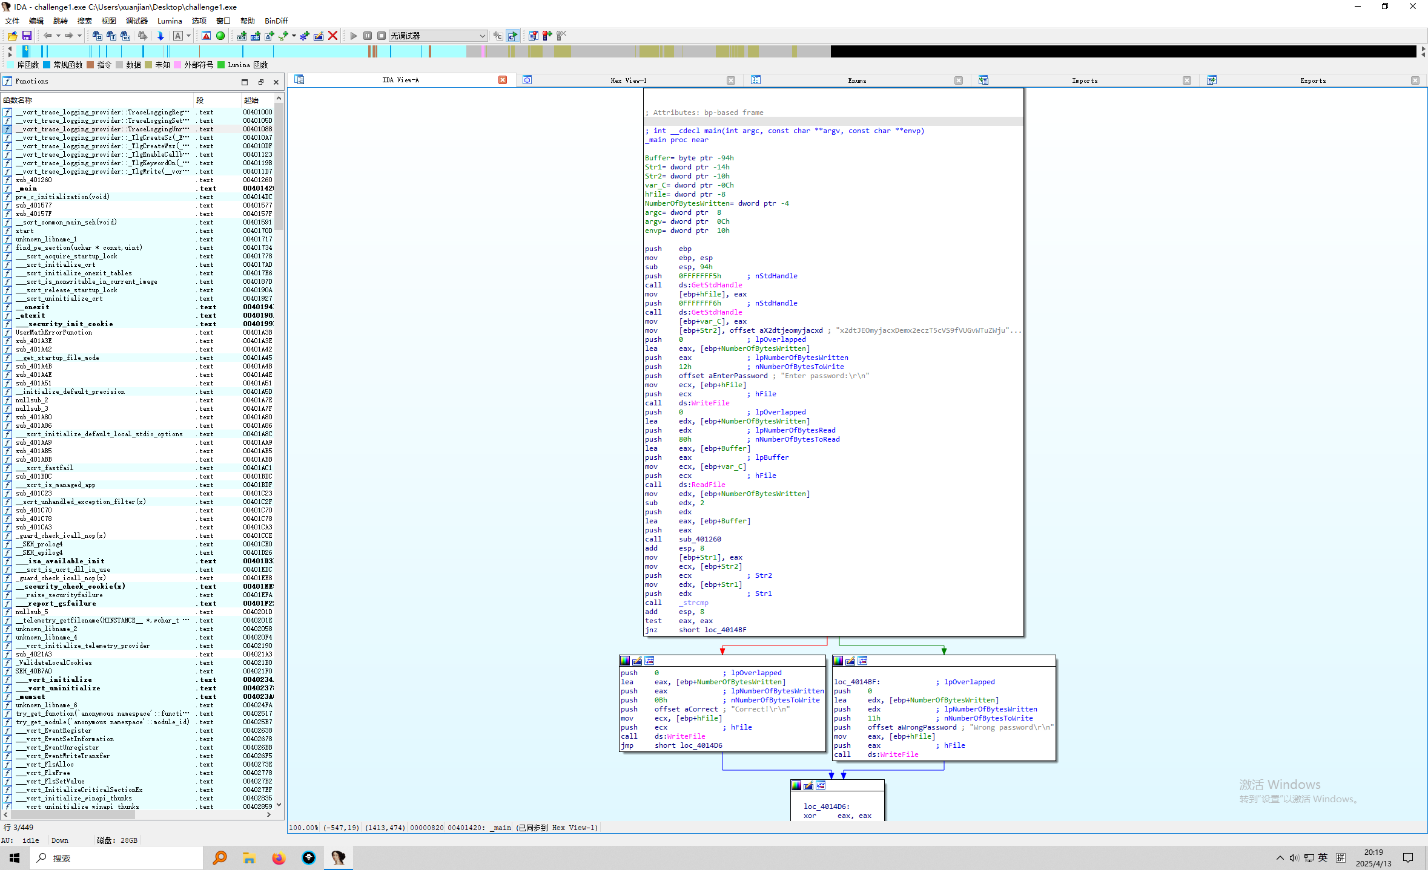Screen dimensions: 1428x870
Task: Select _main in the Functions list
Action: coord(27,188)
